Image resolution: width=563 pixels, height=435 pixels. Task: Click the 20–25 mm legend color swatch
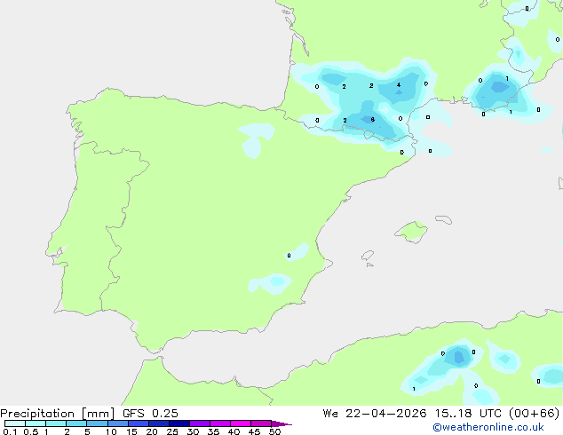click(x=158, y=423)
